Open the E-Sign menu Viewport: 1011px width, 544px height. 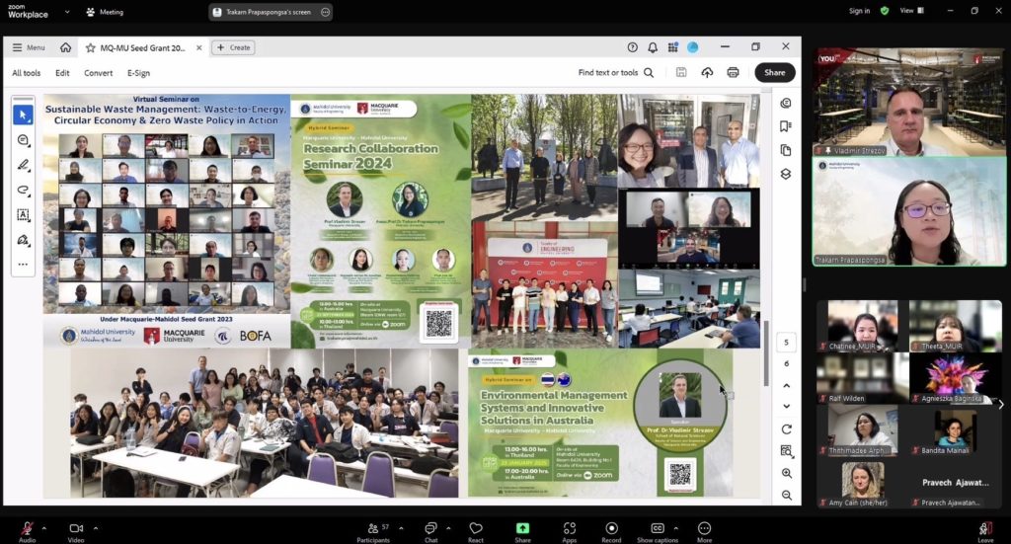click(138, 73)
